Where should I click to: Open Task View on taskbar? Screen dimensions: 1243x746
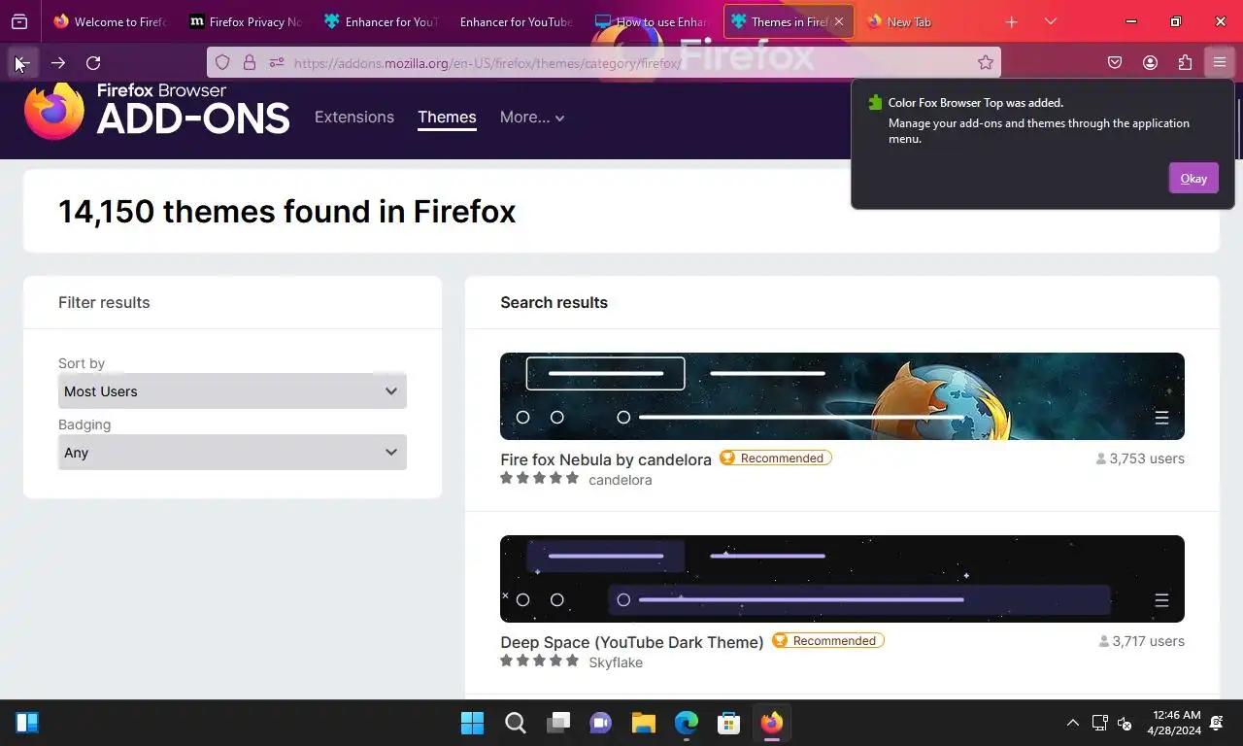coord(558,723)
